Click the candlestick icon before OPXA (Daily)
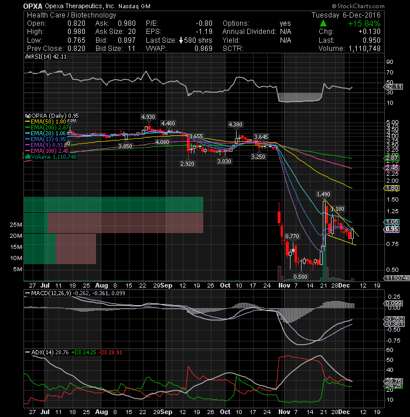Screen dimensions: 410x417 pyautogui.click(x=28, y=116)
